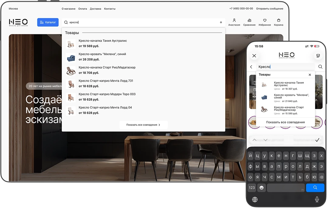
Task: Click the thumbnail of Мечта Лорд 04 armchair
Action: [71, 111]
